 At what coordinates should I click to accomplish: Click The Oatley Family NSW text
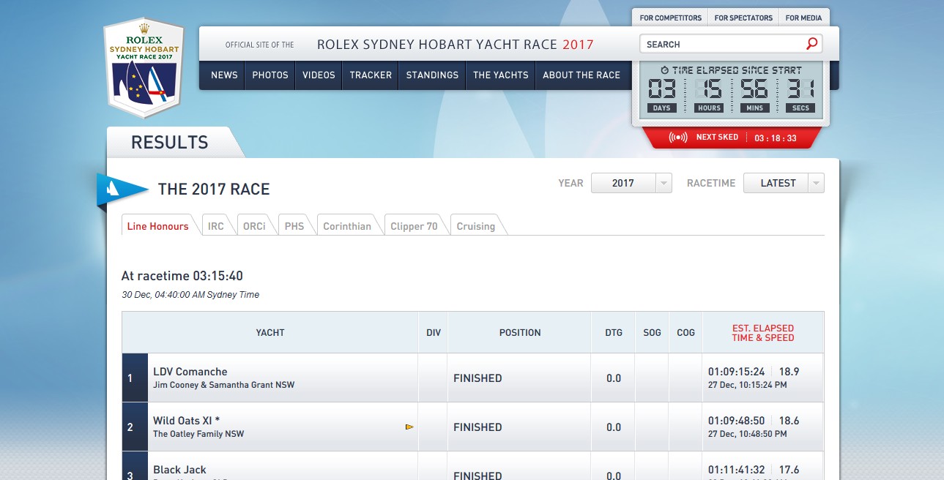pos(198,434)
